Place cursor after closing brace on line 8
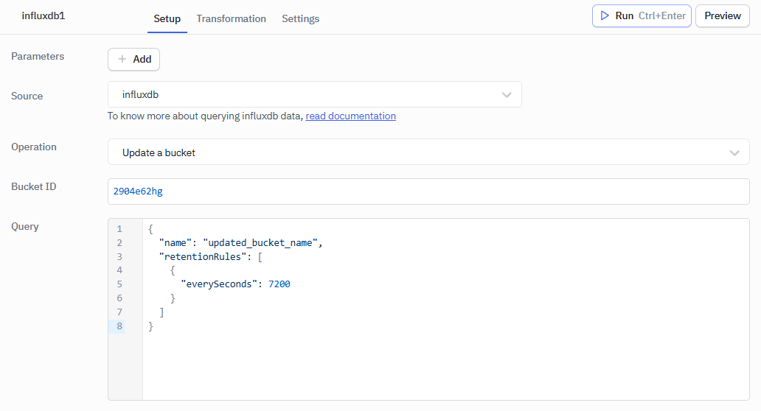The image size is (761, 411). (155, 326)
